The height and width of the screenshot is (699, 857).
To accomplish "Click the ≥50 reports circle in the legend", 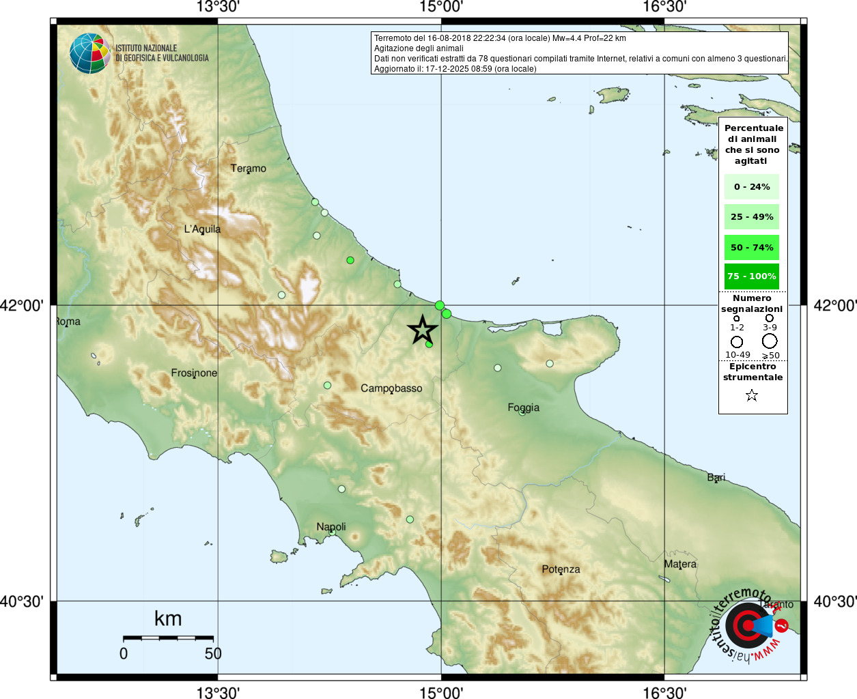I will pos(770,341).
